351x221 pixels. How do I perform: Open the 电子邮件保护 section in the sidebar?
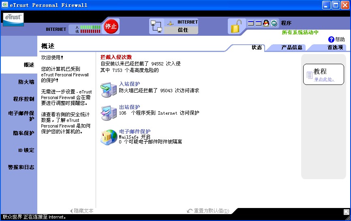(21, 116)
